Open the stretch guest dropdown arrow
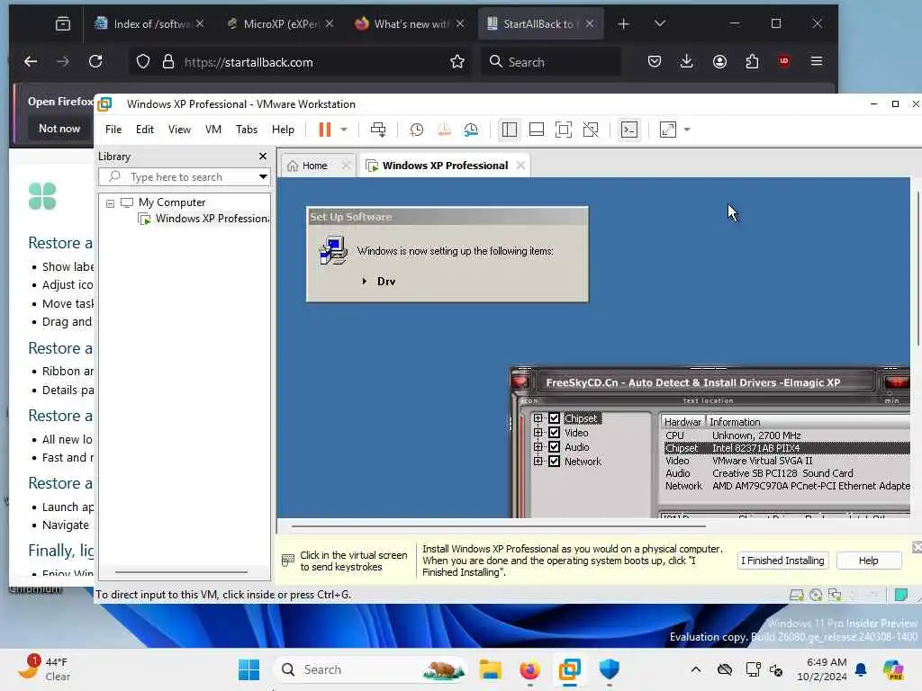The width and height of the screenshot is (922, 691). pos(687,130)
